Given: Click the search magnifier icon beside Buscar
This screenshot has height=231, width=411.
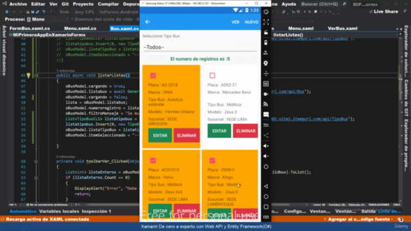Looking at the screenshot, I should pos(344,4).
